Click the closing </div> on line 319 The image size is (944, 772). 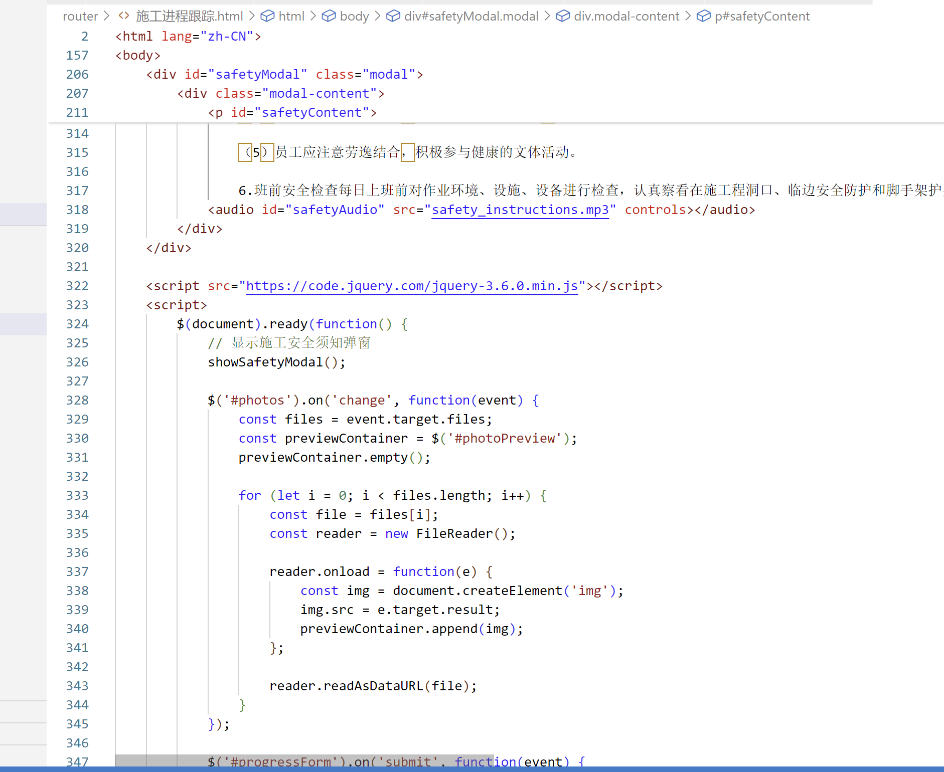point(200,229)
